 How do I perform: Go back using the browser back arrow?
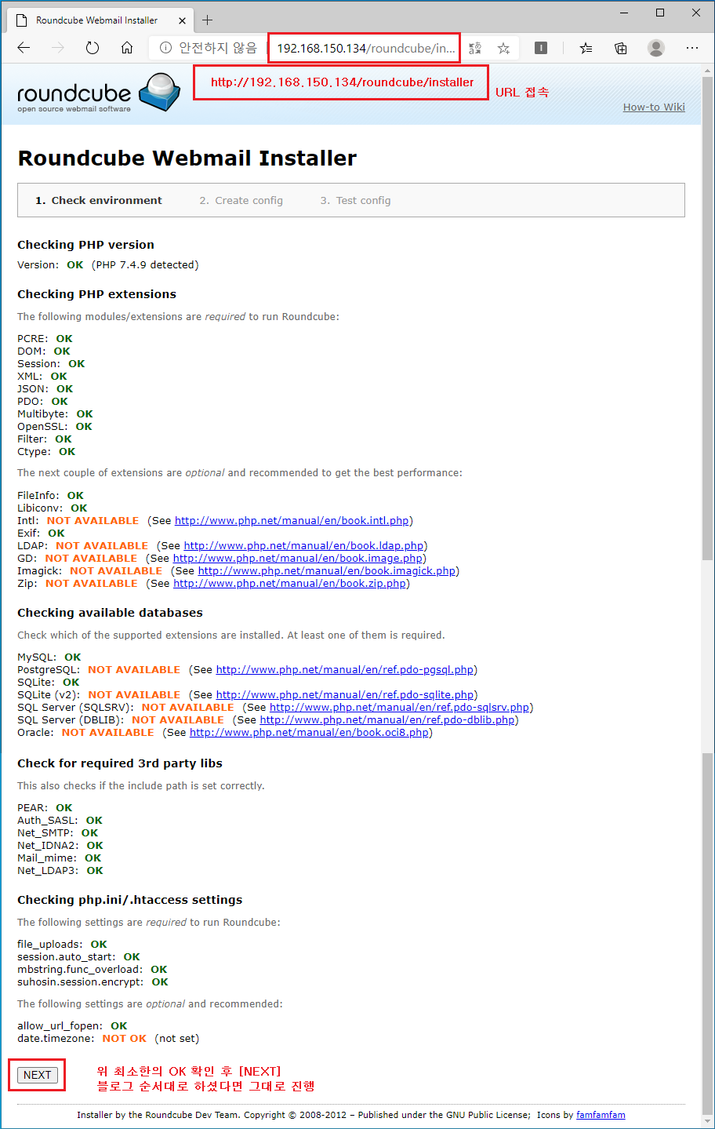coord(24,48)
